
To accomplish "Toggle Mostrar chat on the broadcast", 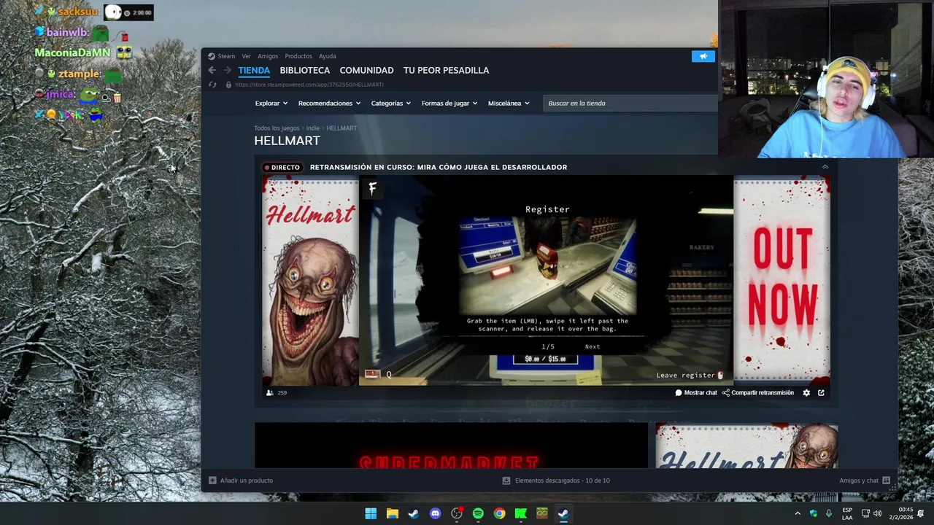I will (x=696, y=393).
